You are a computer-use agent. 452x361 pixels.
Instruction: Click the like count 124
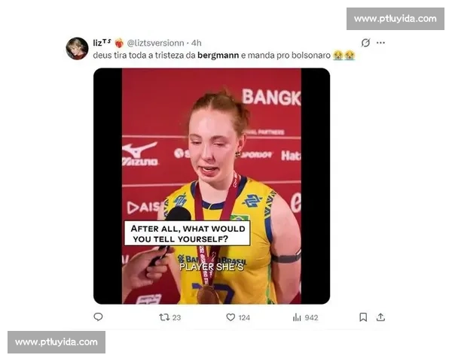pyautogui.click(x=244, y=317)
